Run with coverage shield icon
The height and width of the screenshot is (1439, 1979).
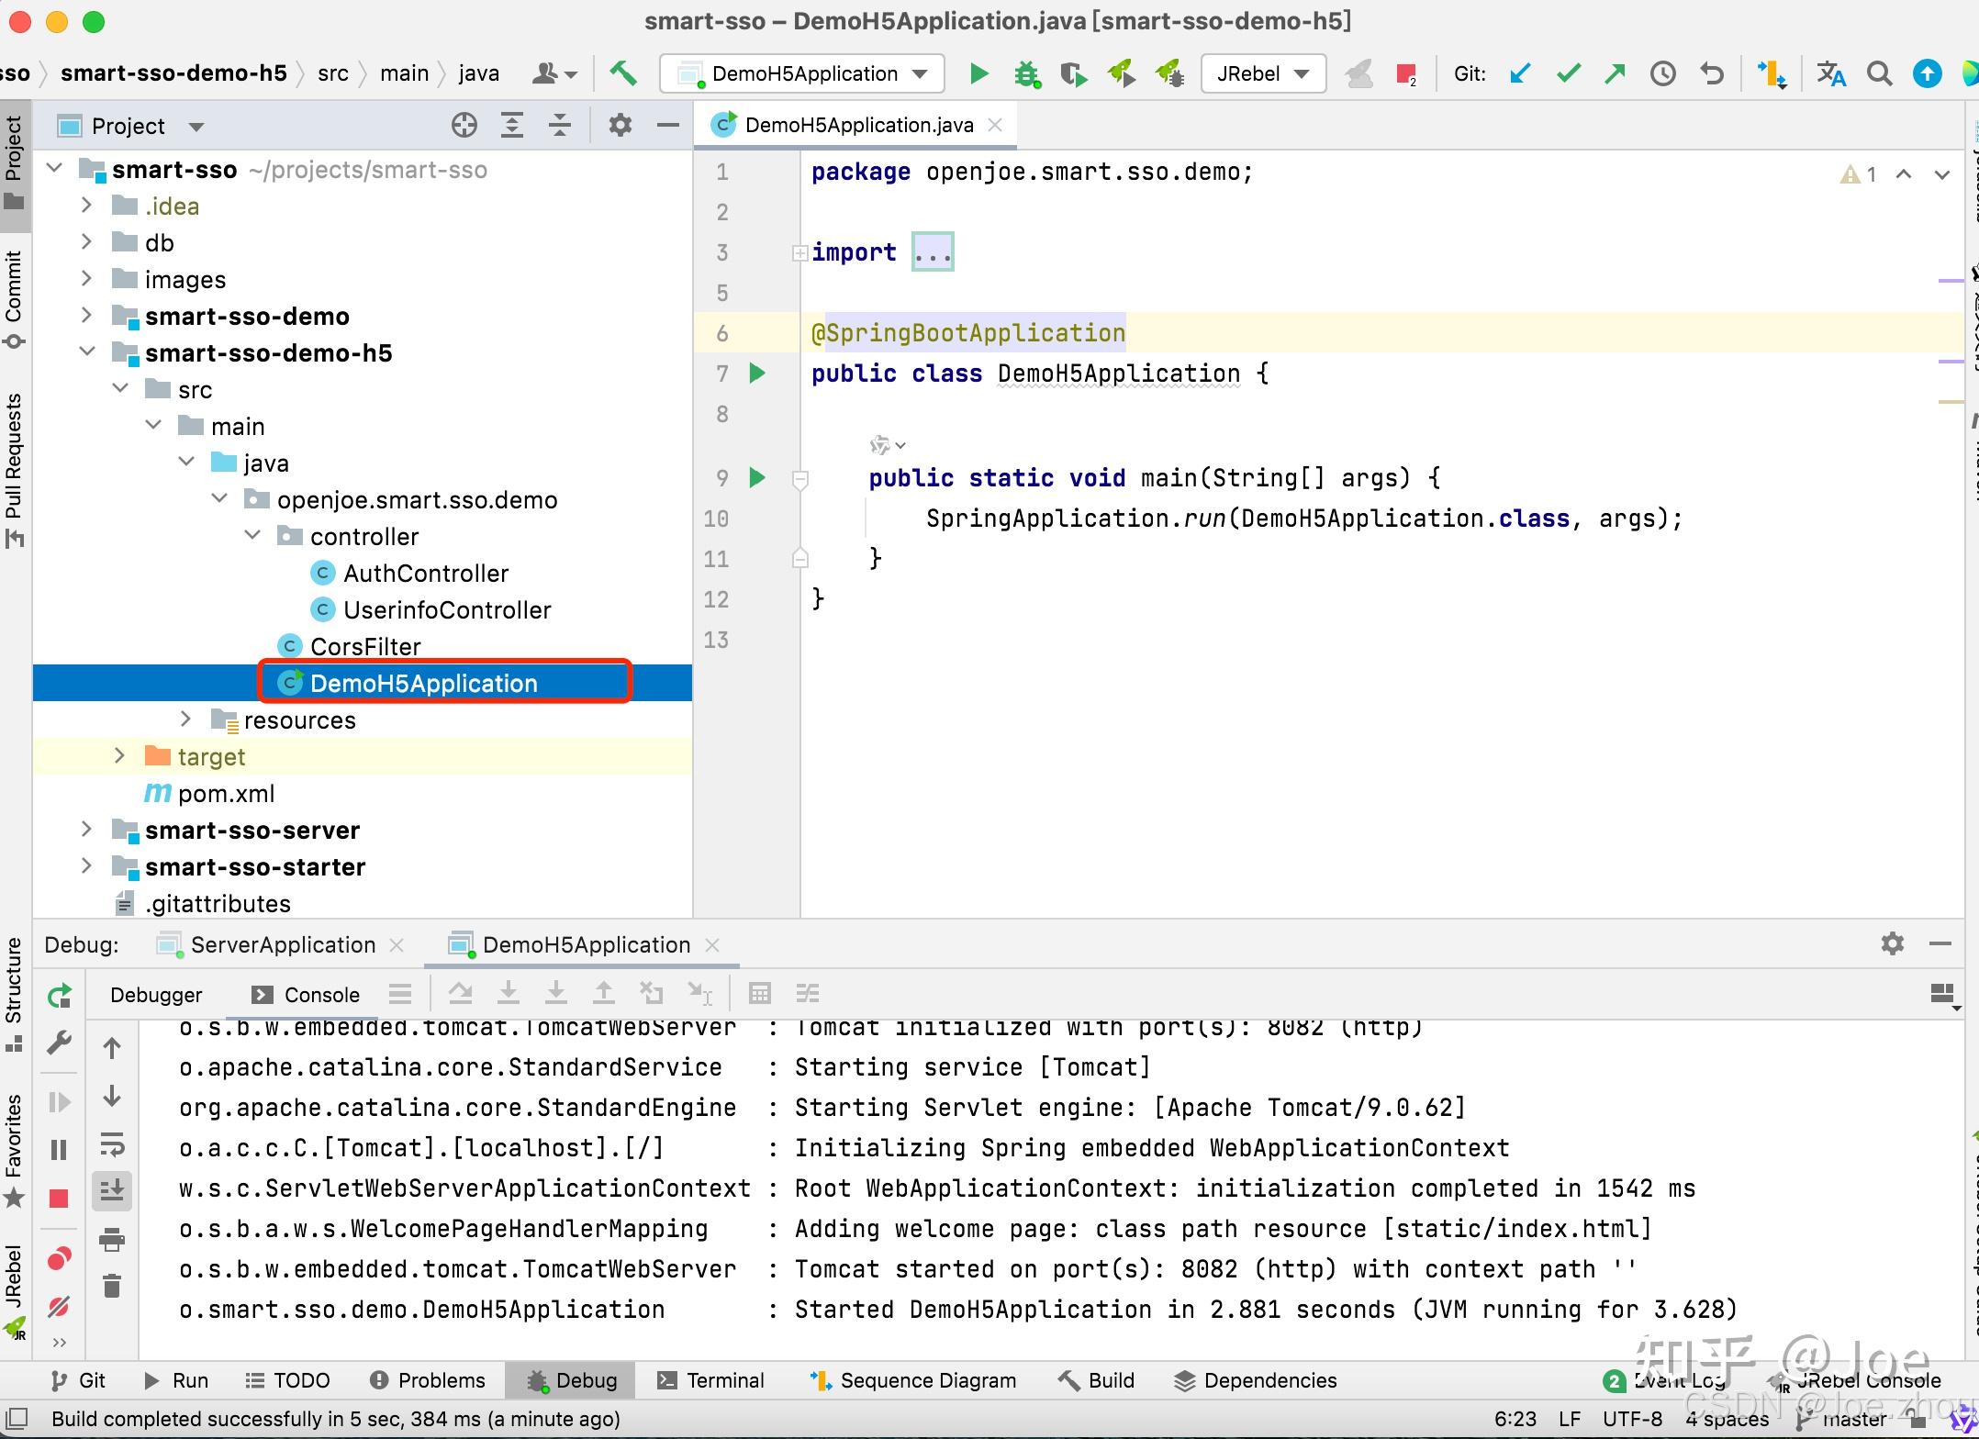1073,73
